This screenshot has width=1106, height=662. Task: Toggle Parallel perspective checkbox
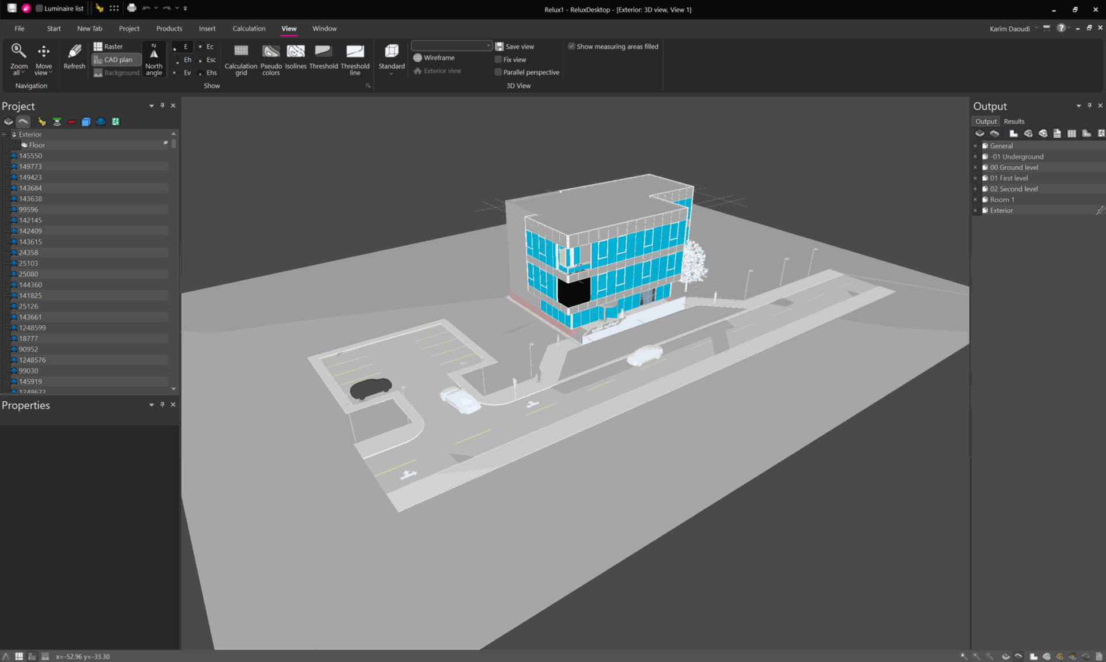(499, 72)
